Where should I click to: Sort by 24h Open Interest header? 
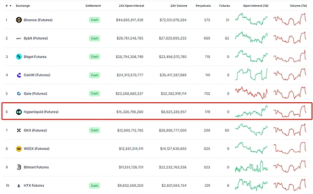coord(131,6)
